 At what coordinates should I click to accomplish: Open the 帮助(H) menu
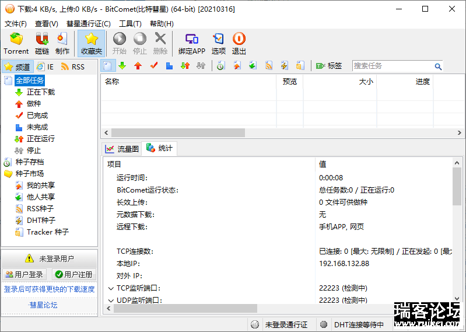[x=162, y=24]
